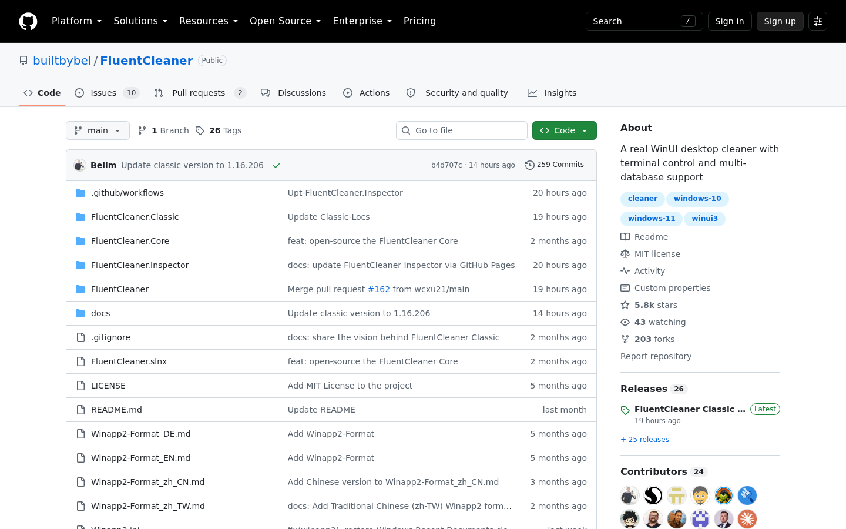The height and width of the screenshot is (529, 846).
Task: Click the 'Update classic version to 1.16.206' header commit message
Action: [x=192, y=165]
